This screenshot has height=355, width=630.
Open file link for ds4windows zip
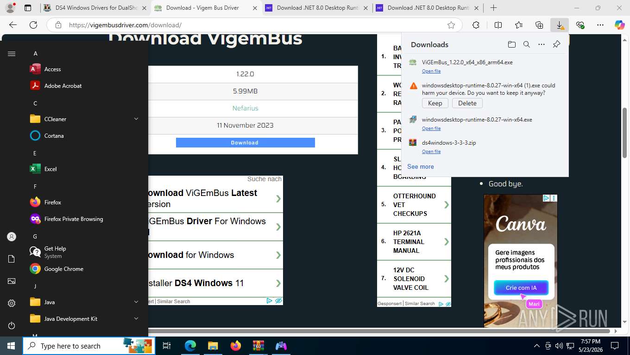(431, 152)
